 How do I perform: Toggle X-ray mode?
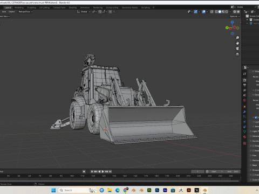tap(212, 12)
